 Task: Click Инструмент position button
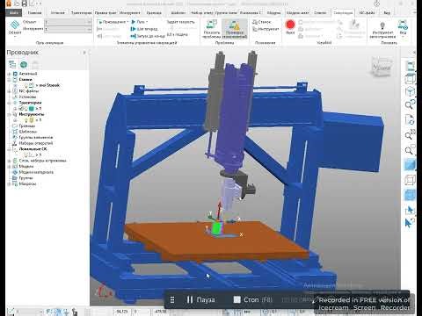tap(266, 29)
